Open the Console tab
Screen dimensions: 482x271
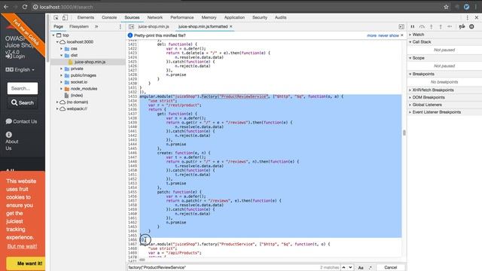[109, 17]
